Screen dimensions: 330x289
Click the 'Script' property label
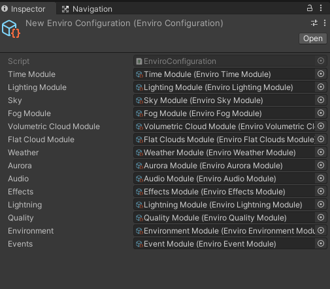click(x=18, y=61)
